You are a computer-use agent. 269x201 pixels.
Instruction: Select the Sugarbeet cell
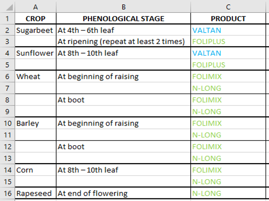pos(36,30)
